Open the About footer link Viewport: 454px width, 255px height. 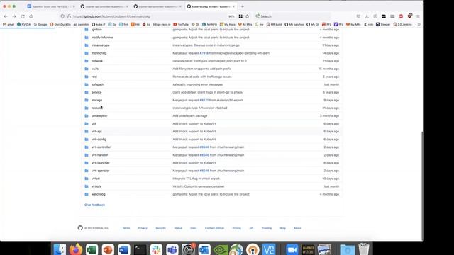click(298, 228)
